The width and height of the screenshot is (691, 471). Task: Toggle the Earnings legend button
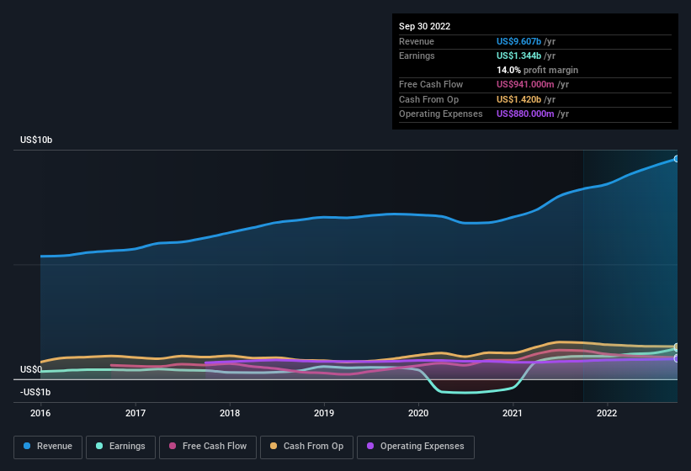120,447
